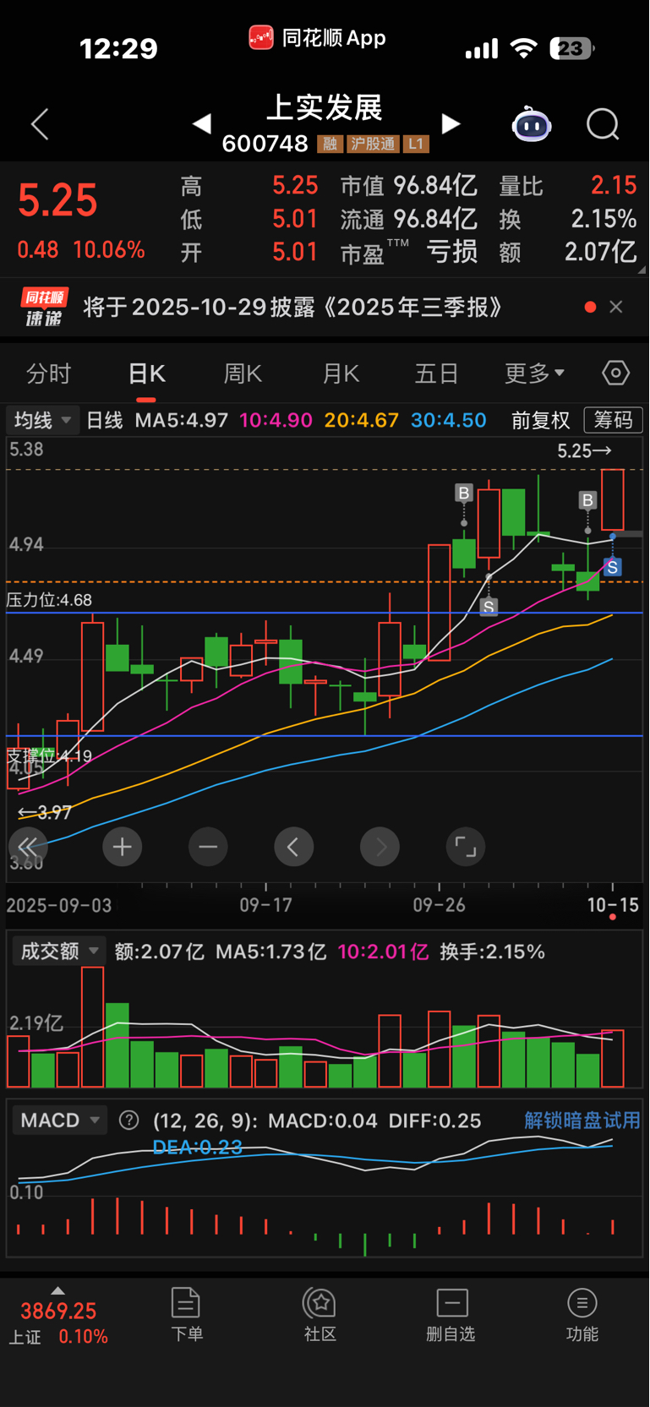
Task: Select the 月K tab
Action: point(341,374)
